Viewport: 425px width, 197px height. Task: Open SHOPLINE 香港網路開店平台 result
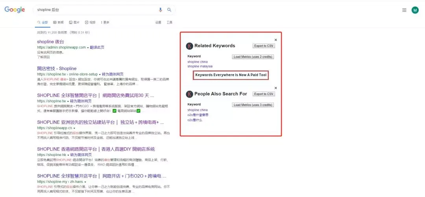[96, 149]
